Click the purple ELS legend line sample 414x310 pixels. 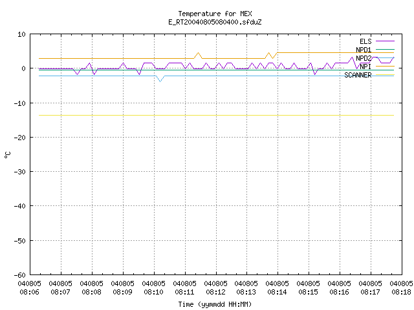pyautogui.click(x=385, y=41)
